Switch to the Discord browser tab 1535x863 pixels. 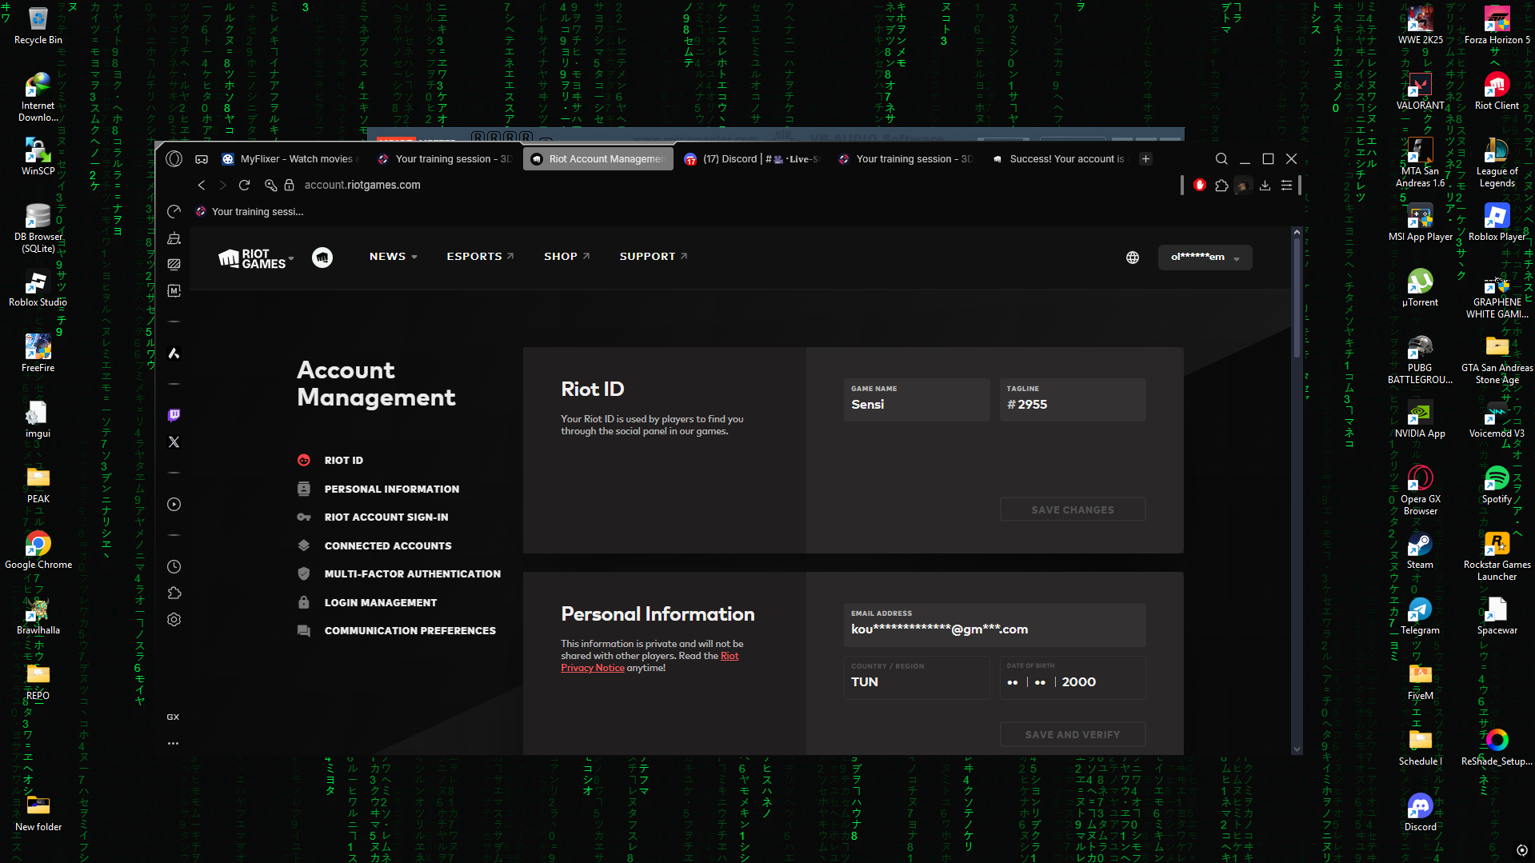pyautogui.click(x=750, y=158)
